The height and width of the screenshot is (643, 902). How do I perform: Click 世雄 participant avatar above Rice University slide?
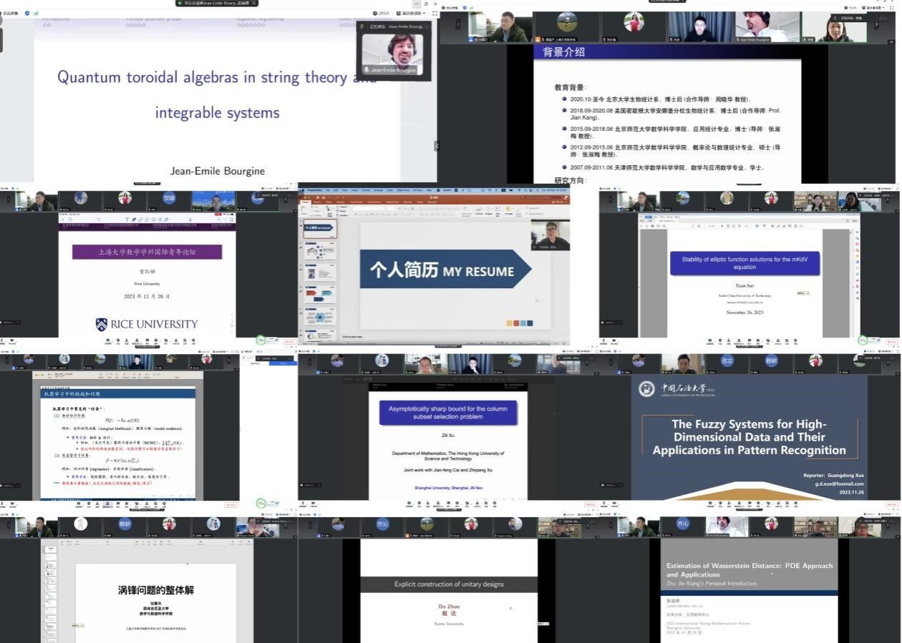click(169, 198)
